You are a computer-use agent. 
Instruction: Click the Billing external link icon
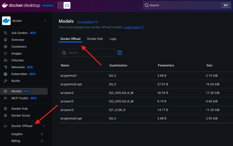point(42,141)
